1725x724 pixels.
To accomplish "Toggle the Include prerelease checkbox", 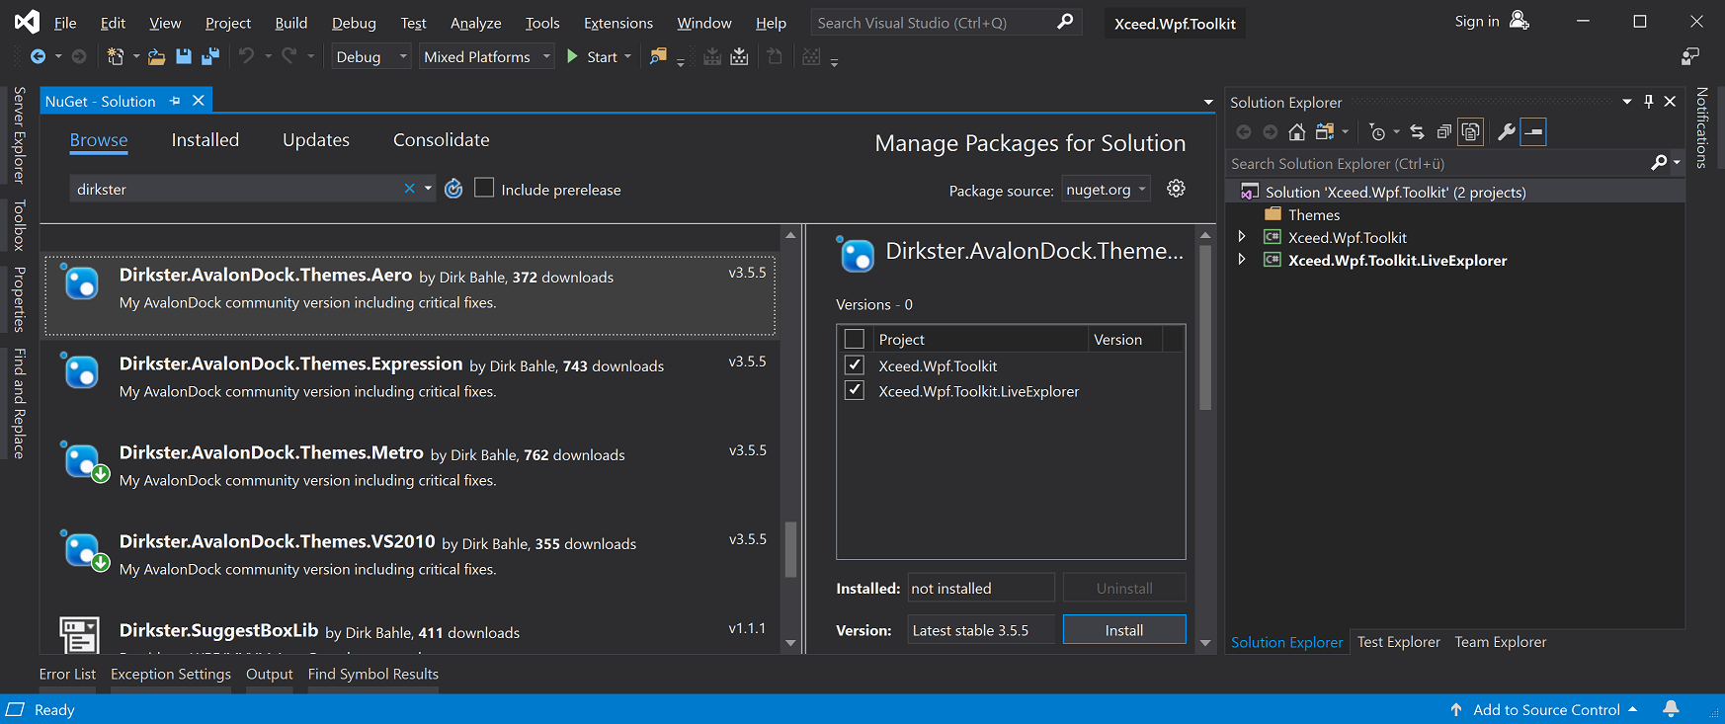I will [x=484, y=188].
